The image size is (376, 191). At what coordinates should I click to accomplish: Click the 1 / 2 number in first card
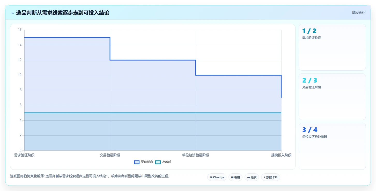pyautogui.click(x=309, y=31)
